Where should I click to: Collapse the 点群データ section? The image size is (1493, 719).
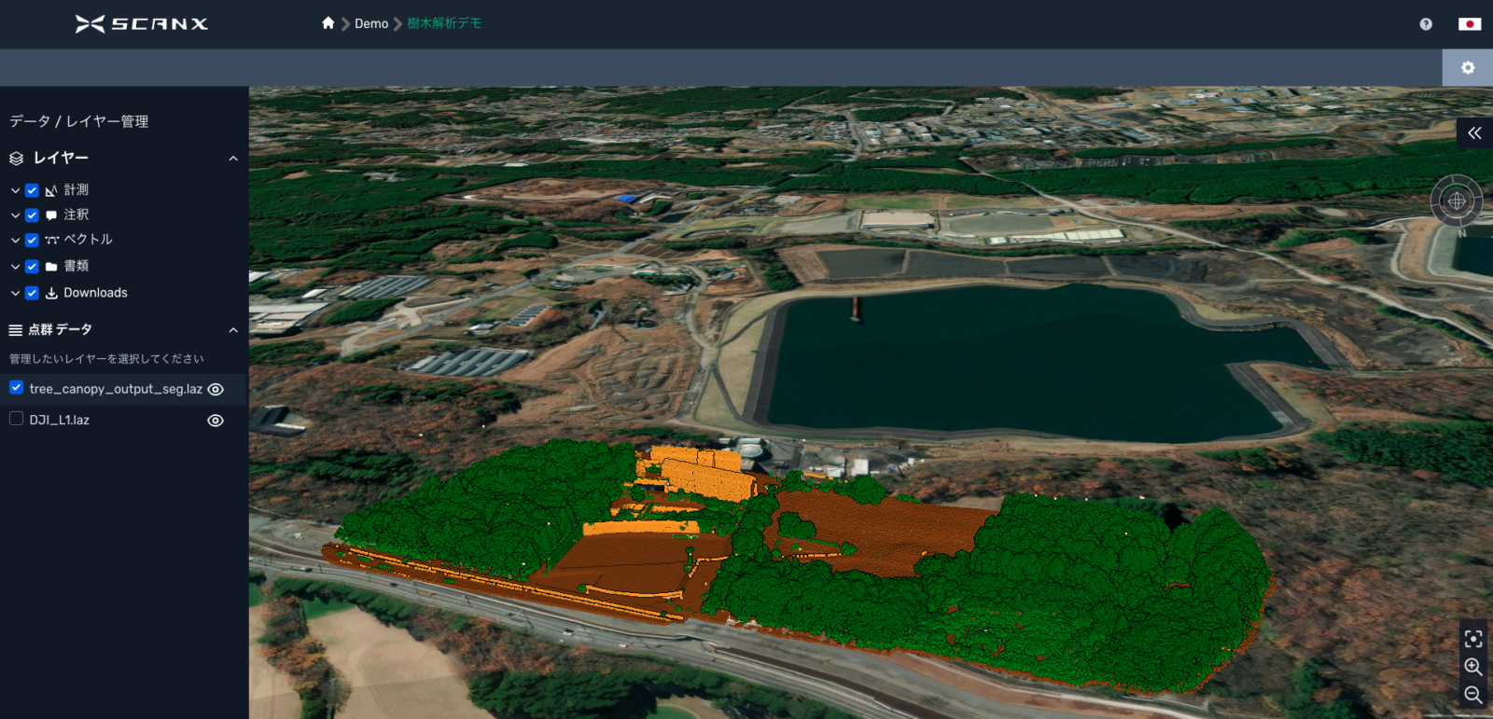[233, 330]
